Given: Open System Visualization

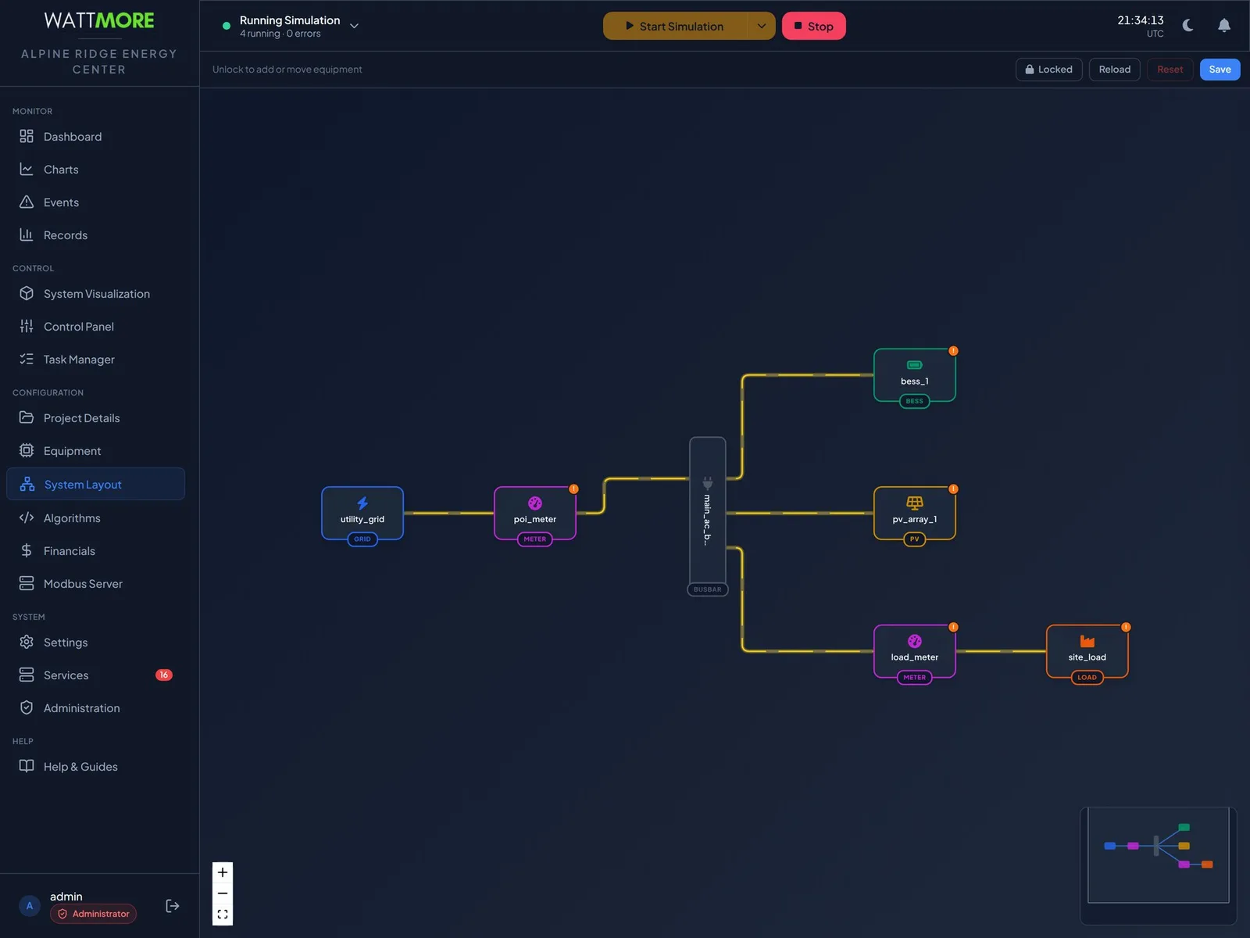Looking at the screenshot, I should [x=95, y=294].
